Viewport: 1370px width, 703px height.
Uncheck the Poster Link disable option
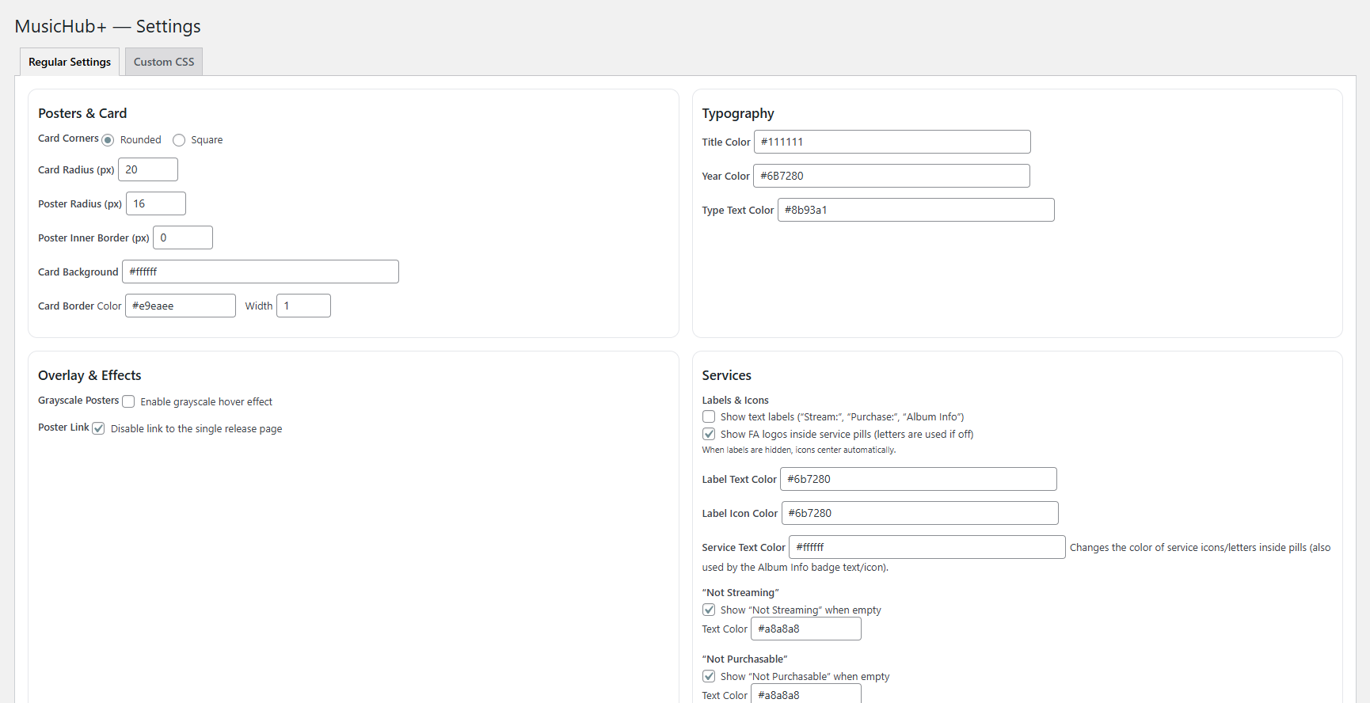click(x=98, y=428)
